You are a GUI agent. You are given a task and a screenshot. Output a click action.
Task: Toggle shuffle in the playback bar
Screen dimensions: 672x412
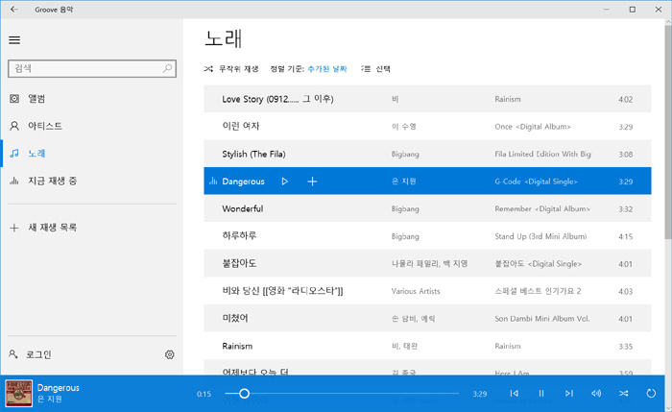point(624,393)
